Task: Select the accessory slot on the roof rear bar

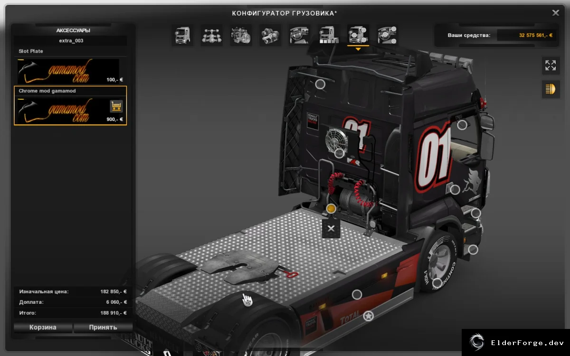Action: [321, 84]
